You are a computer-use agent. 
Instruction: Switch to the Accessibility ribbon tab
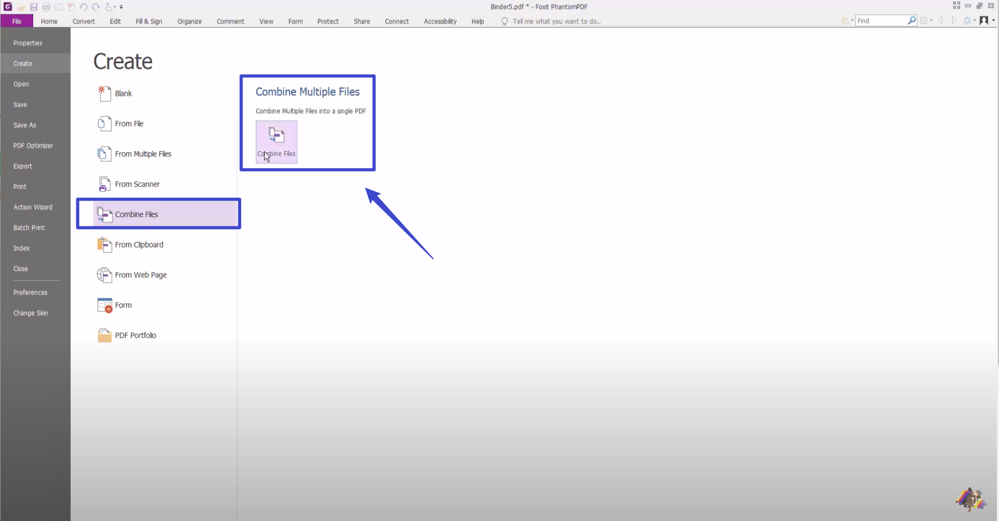click(440, 22)
